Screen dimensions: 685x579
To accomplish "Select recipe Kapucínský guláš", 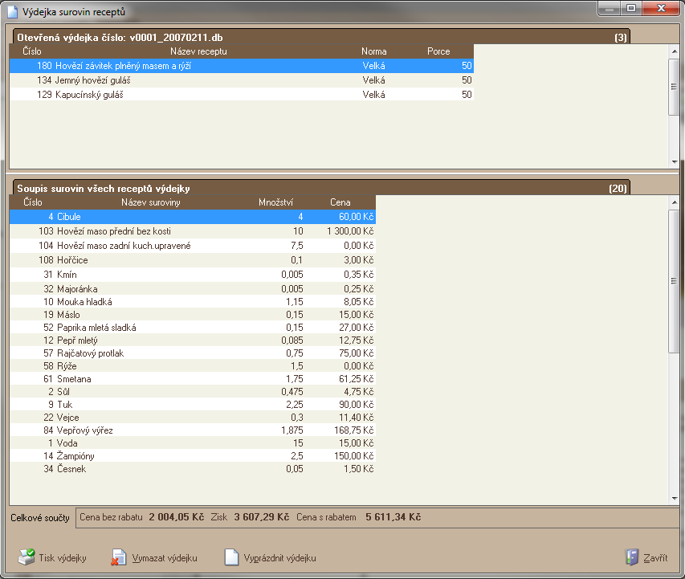I will click(242, 95).
